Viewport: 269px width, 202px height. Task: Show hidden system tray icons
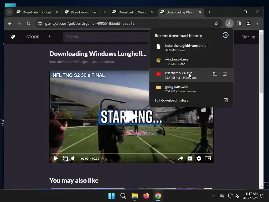pos(213,196)
